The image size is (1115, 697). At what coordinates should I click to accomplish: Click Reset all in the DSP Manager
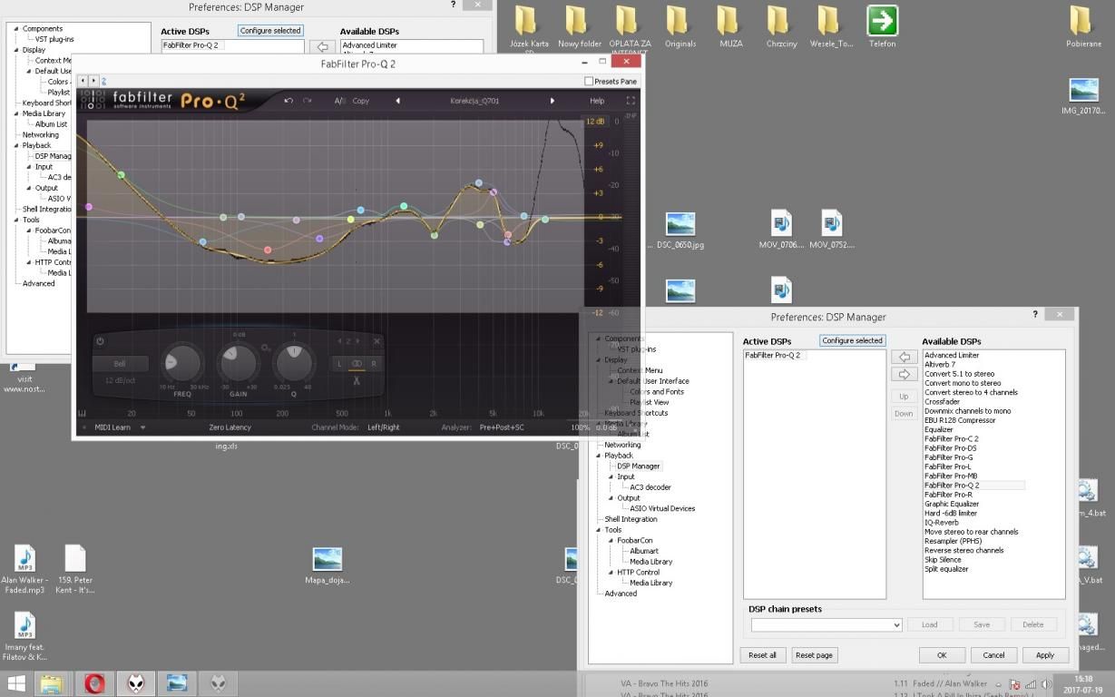pos(762,654)
